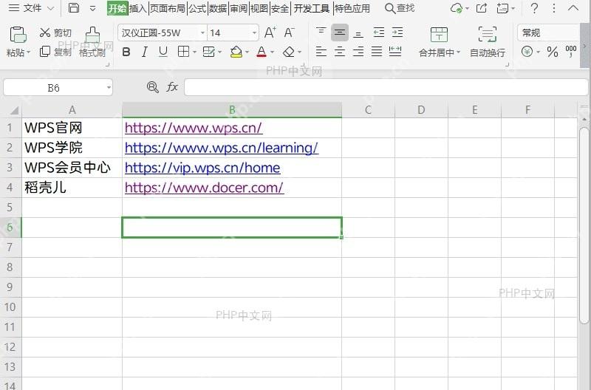The width and height of the screenshot is (591, 390).
Task: Open the 文件 menu
Action: click(x=31, y=8)
